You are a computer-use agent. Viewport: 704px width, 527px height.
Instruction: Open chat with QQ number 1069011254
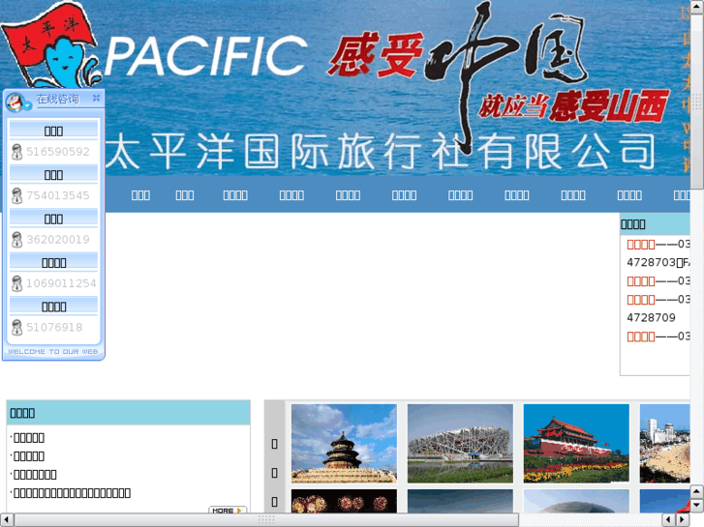61,283
